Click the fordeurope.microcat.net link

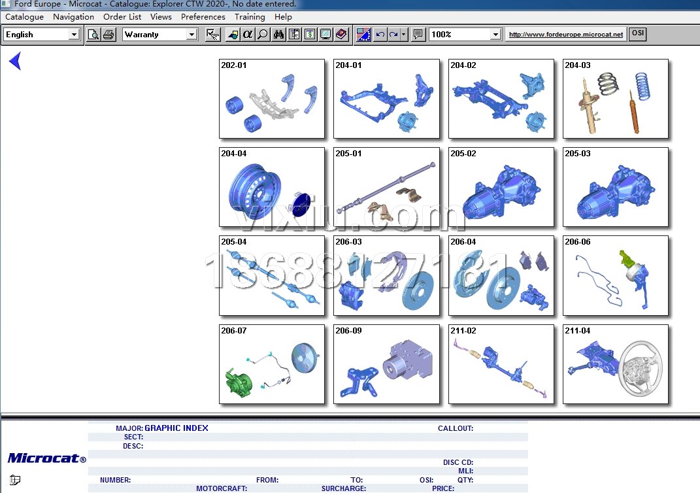565,35
